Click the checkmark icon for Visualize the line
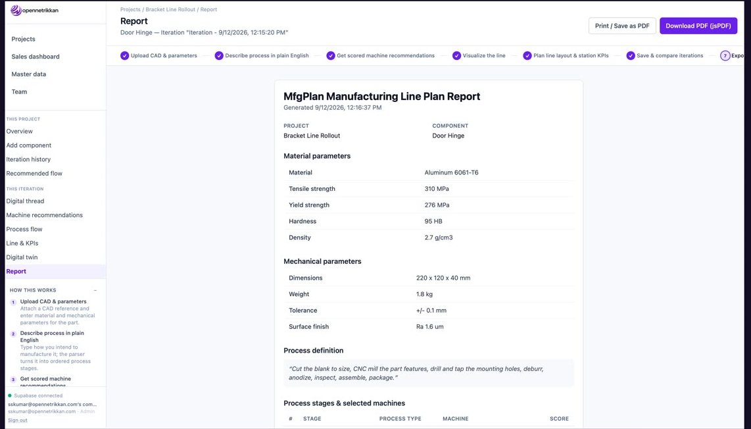 coord(456,56)
